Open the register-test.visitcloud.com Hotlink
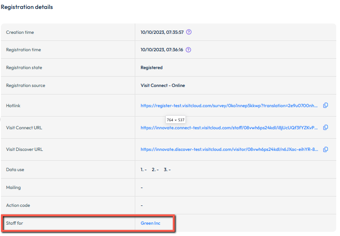The image size is (340, 236). (x=230, y=106)
